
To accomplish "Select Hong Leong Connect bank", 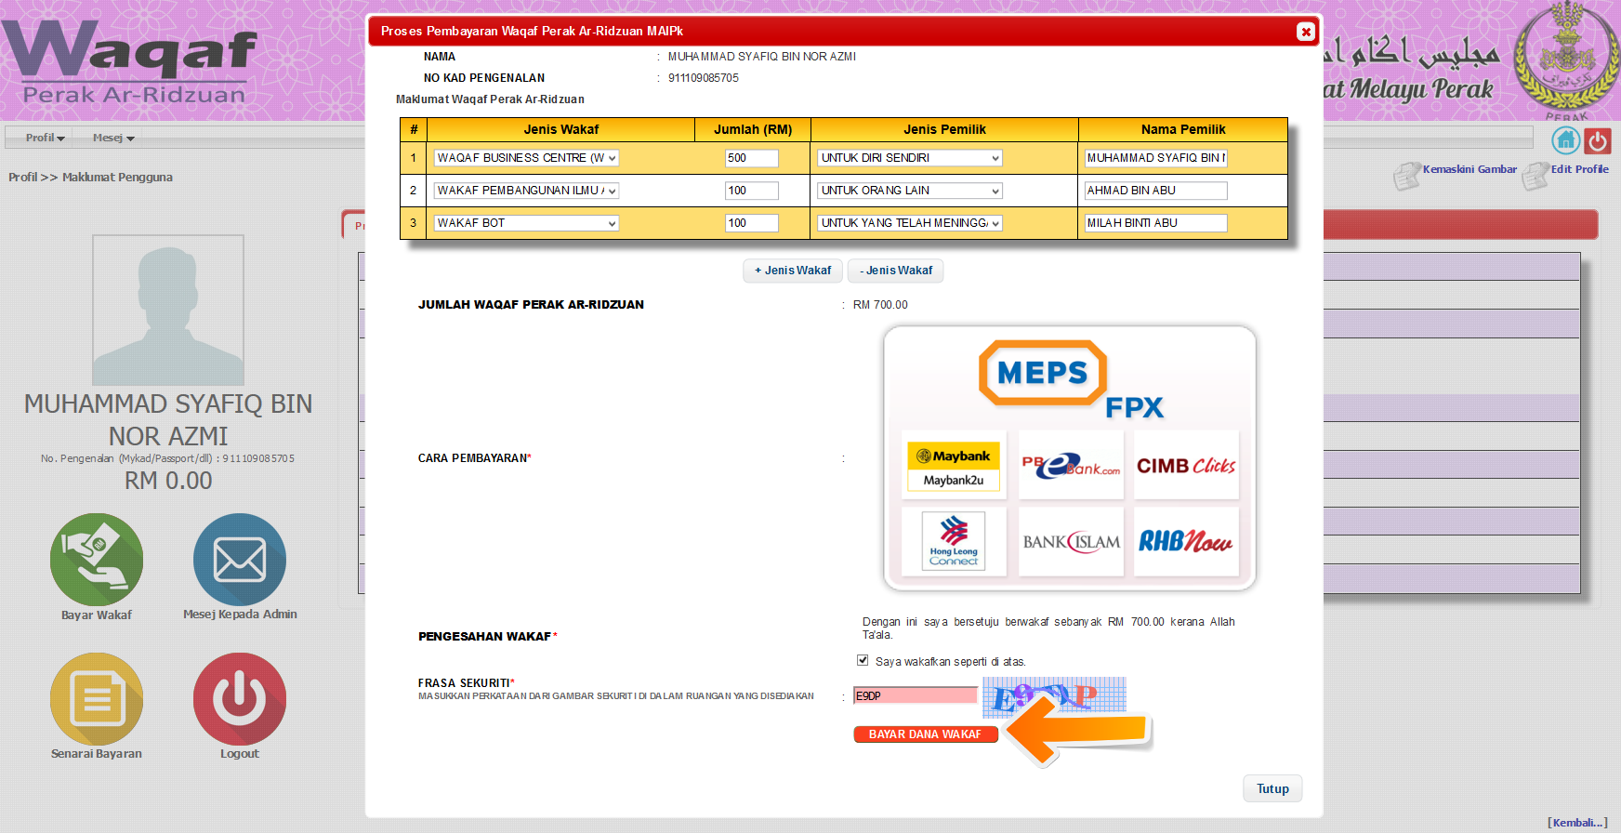I will 954,541.
